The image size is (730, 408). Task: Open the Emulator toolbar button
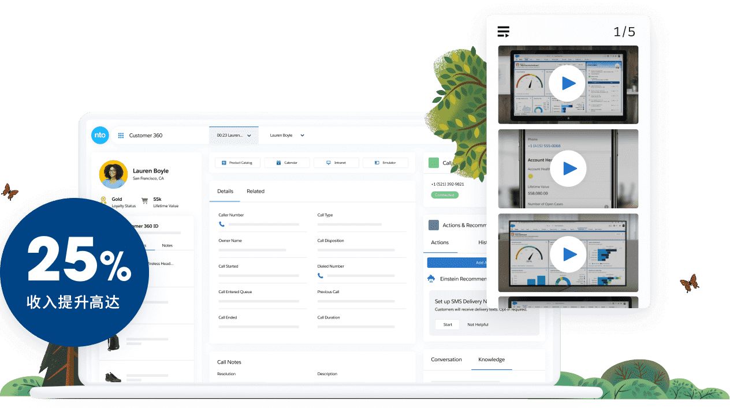point(385,163)
